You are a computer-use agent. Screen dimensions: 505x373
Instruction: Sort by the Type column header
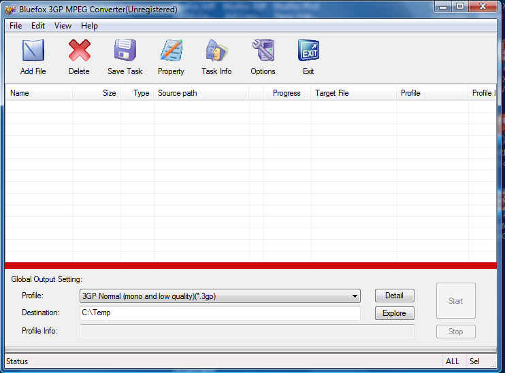[137, 93]
